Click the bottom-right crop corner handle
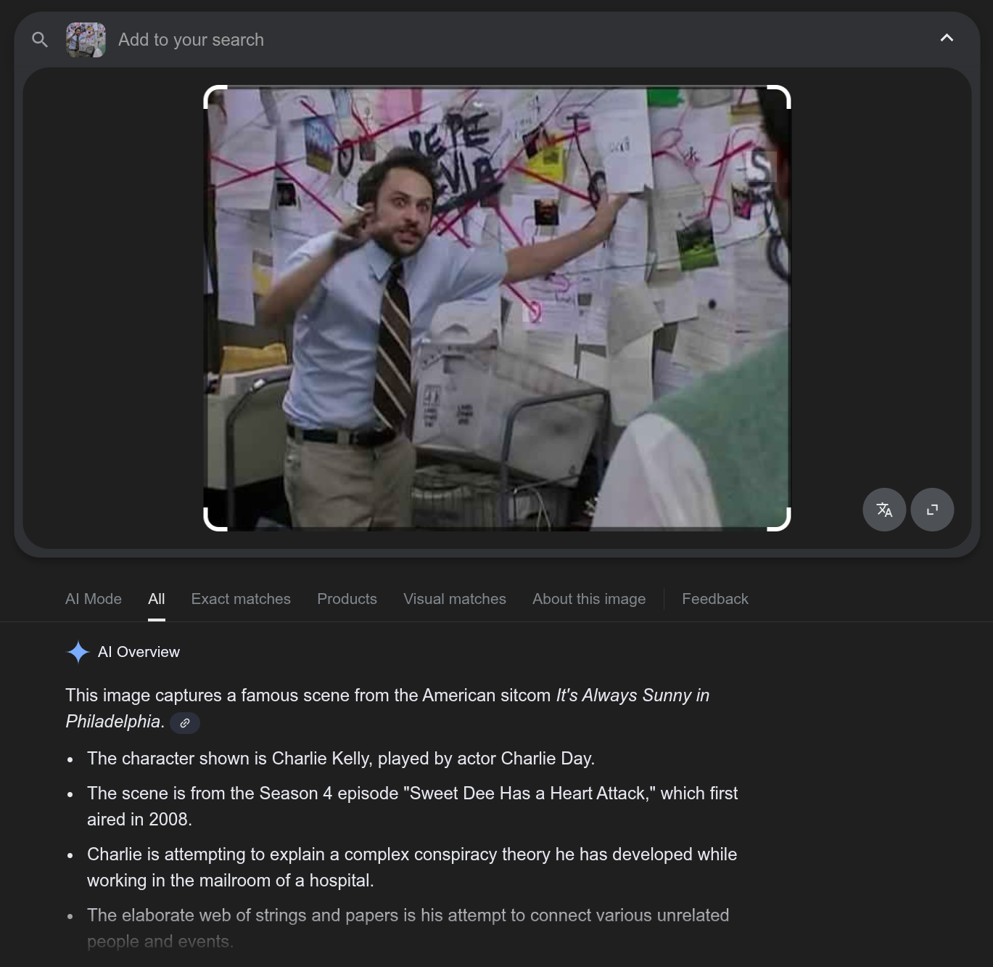Image resolution: width=993 pixels, height=967 pixels. click(779, 519)
